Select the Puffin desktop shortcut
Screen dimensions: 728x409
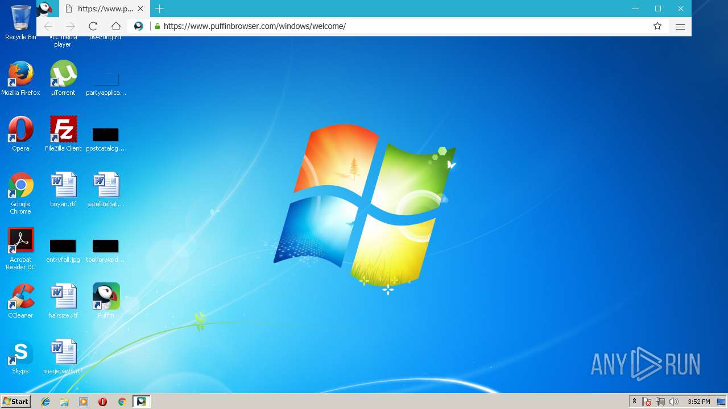pyautogui.click(x=106, y=301)
